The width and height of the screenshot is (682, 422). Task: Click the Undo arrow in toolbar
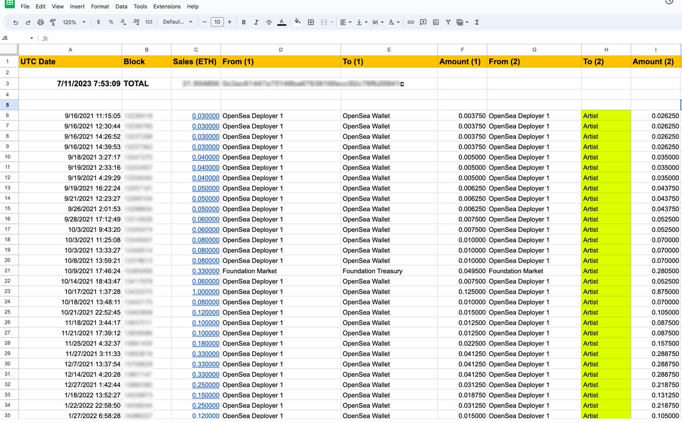(x=15, y=22)
